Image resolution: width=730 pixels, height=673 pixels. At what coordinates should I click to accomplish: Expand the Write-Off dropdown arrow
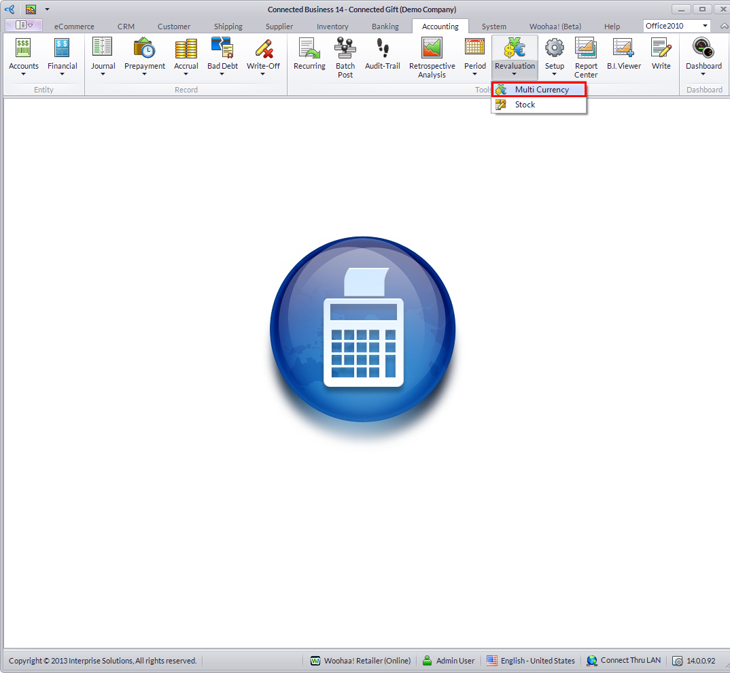click(263, 74)
